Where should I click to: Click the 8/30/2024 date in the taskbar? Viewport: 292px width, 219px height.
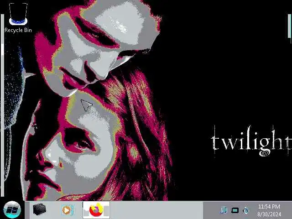point(269,214)
